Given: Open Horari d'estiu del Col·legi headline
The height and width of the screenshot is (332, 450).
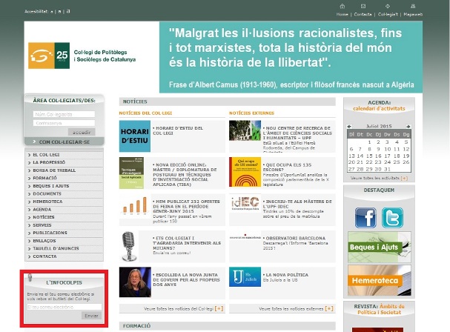Looking at the screenshot, I should pos(178,130).
